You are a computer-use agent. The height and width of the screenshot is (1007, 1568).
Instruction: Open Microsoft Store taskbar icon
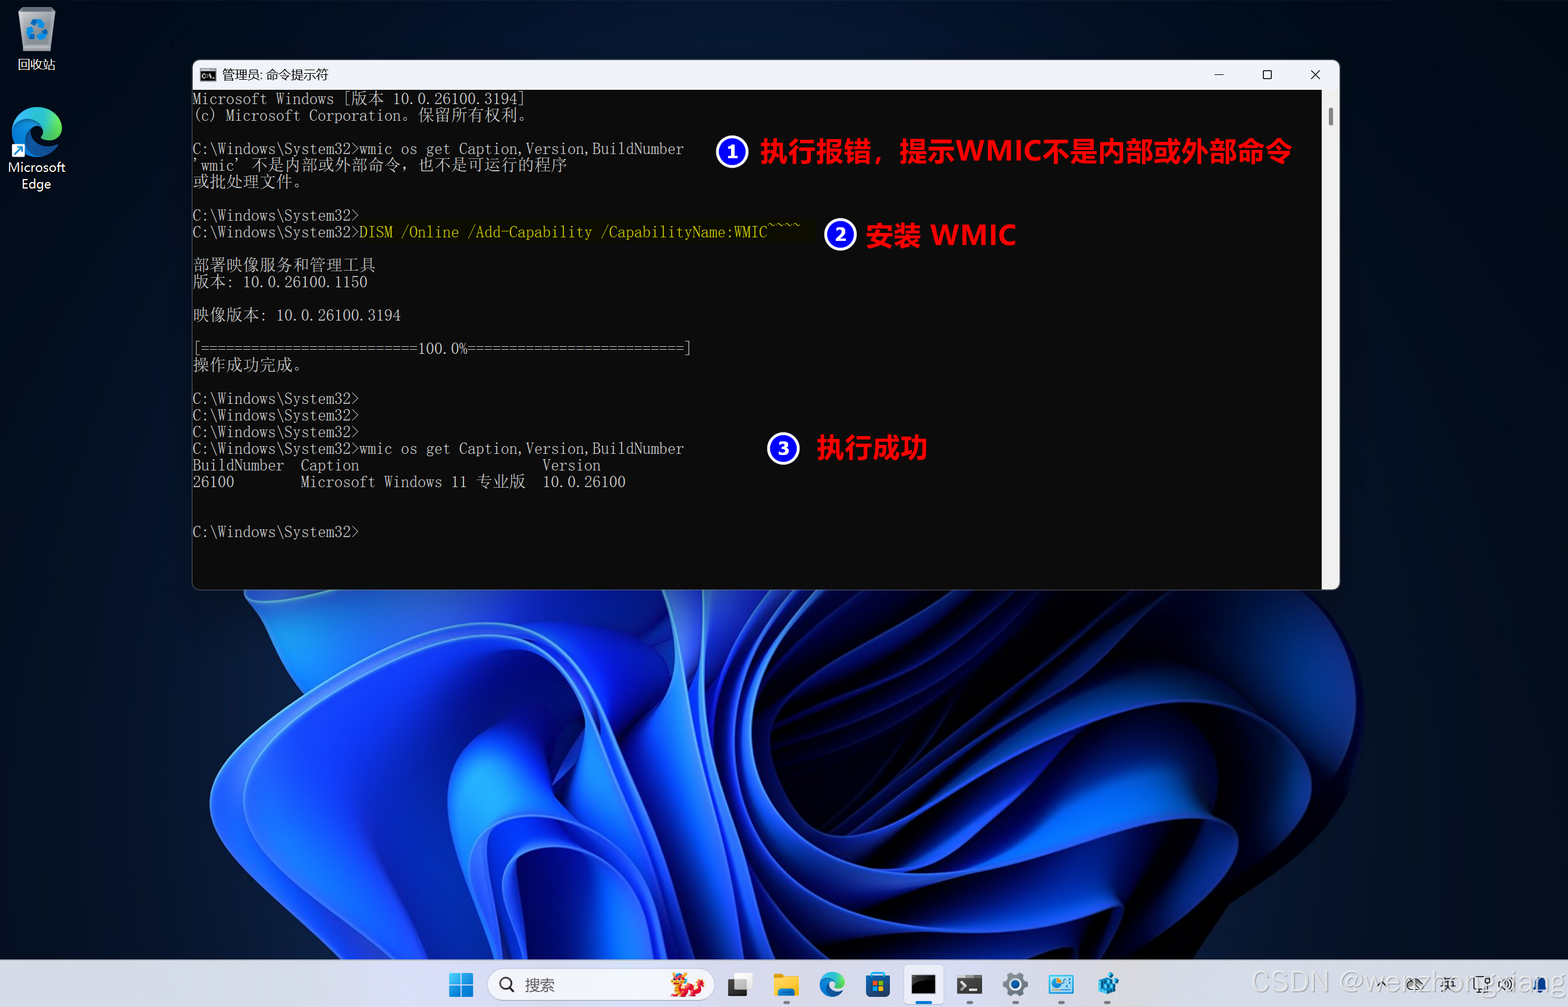click(877, 985)
